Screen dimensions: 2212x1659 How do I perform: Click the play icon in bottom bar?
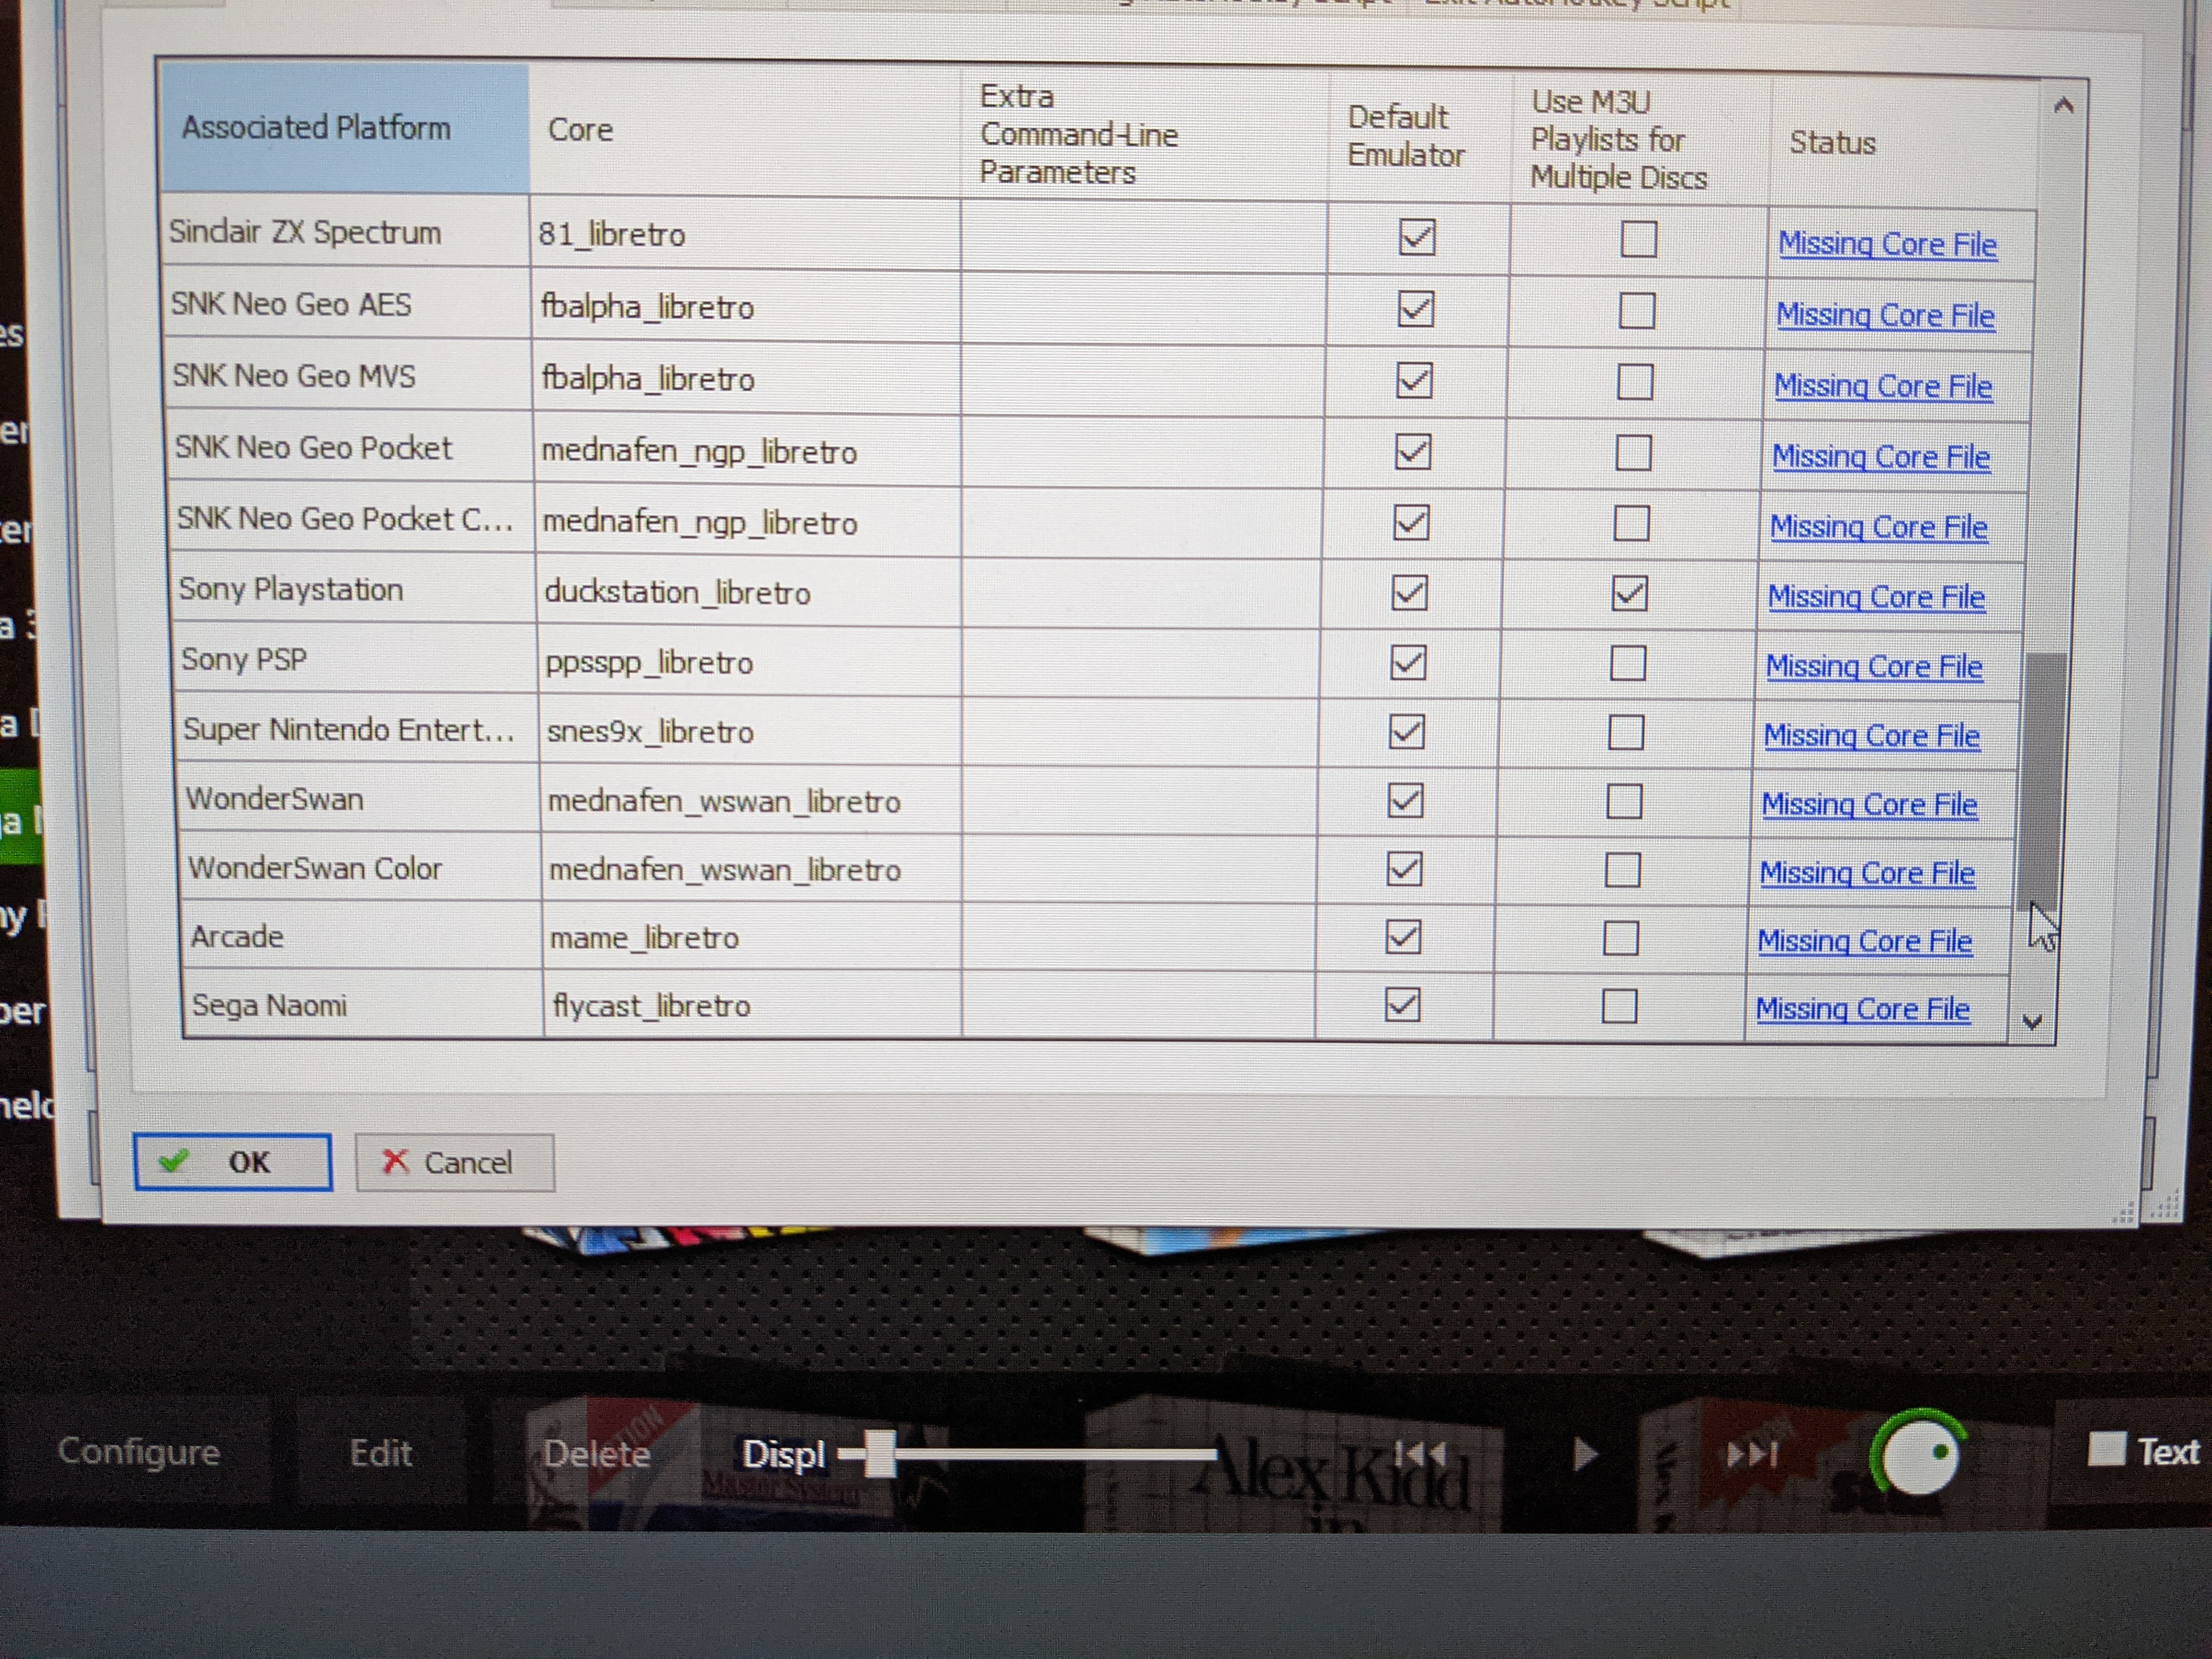tap(1585, 1454)
